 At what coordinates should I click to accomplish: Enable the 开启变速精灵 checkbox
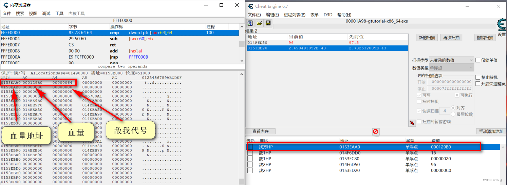pyautogui.click(x=478, y=84)
